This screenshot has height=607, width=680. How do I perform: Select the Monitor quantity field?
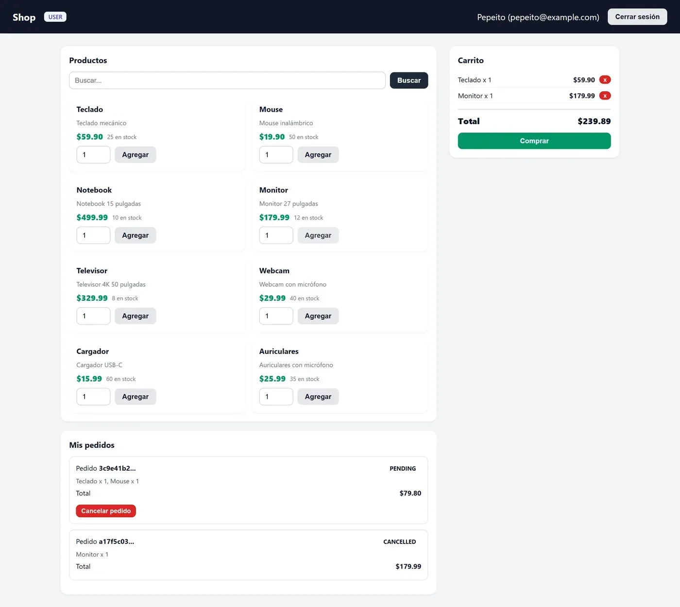coord(276,235)
